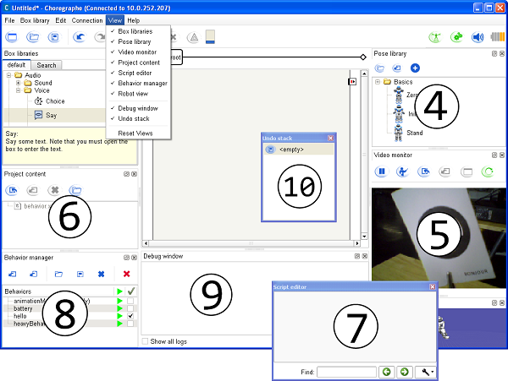Click green refresh icon in Video monitor
508x381 pixels.
(487, 171)
